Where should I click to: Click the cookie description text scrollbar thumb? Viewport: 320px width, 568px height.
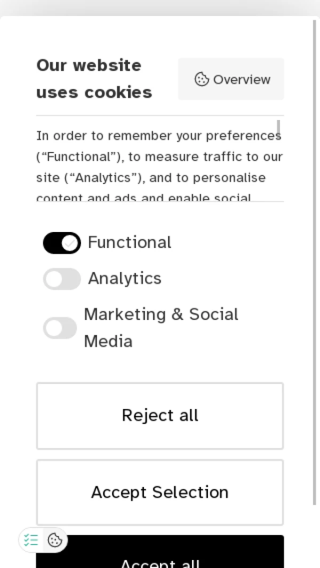click(x=278, y=127)
